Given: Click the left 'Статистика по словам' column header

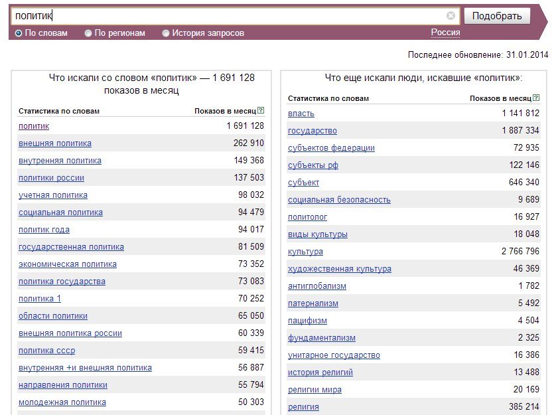Looking at the screenshot, I should pos(58,111).
